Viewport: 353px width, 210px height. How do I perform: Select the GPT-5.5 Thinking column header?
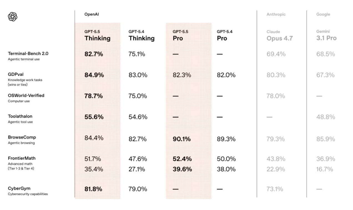[97, 36]
